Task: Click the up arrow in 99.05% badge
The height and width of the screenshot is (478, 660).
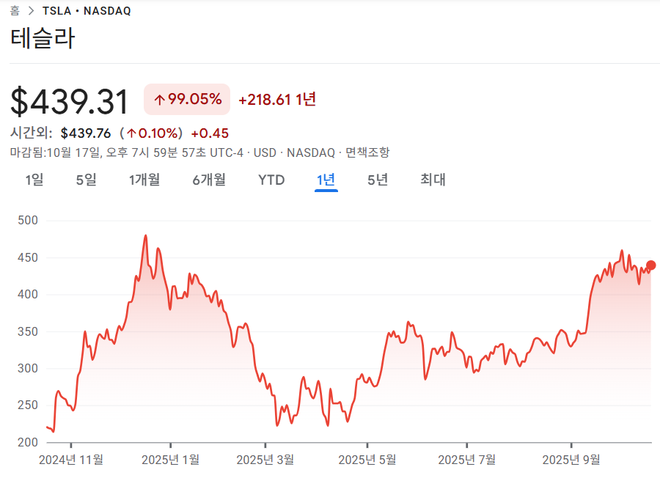Action: (x=158, y=100)
